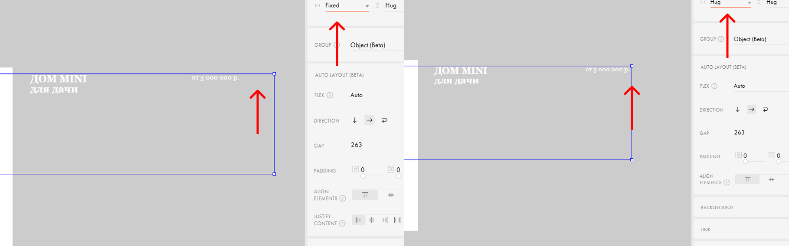
Task: Click Align Elements help icon in left panel
Action: click(x=343, y=198)
